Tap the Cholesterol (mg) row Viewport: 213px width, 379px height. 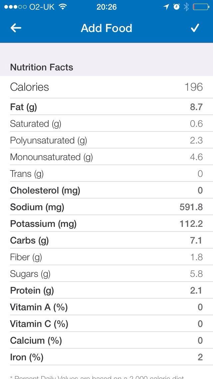coord(106,191)
